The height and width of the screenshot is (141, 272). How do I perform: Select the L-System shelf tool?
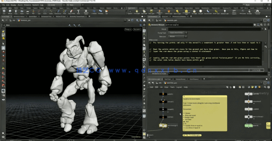coord(95,12)
